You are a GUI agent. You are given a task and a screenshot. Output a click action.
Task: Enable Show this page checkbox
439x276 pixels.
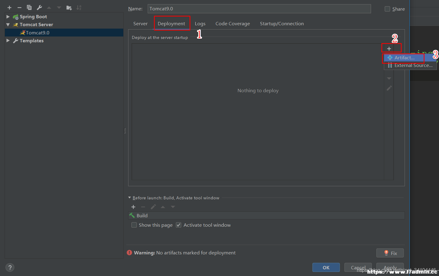134,225
